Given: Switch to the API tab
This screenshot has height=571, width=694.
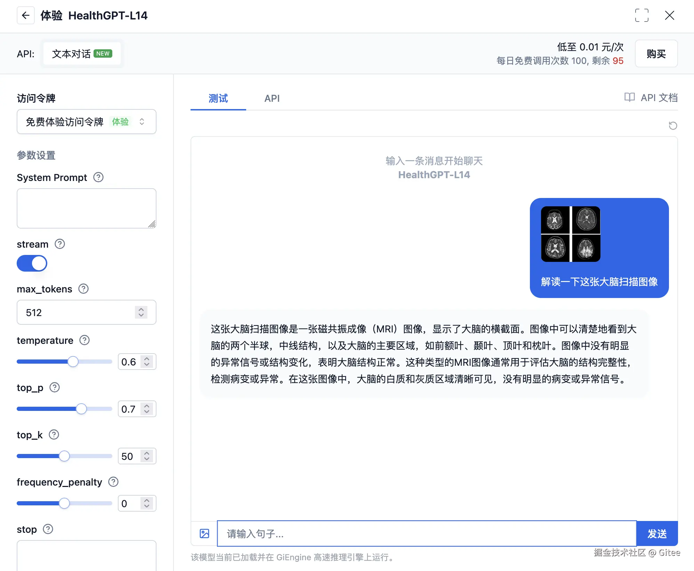Looking at the screenshot, I should click(x=272, y=98).
